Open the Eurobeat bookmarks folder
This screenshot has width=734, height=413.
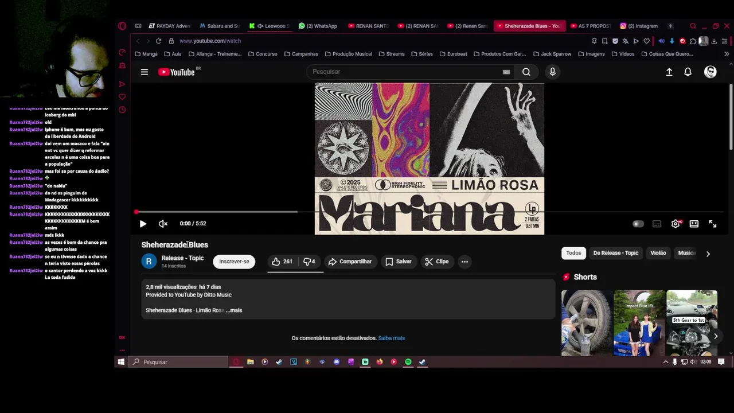pyautogui.click(x=453, y=54)
